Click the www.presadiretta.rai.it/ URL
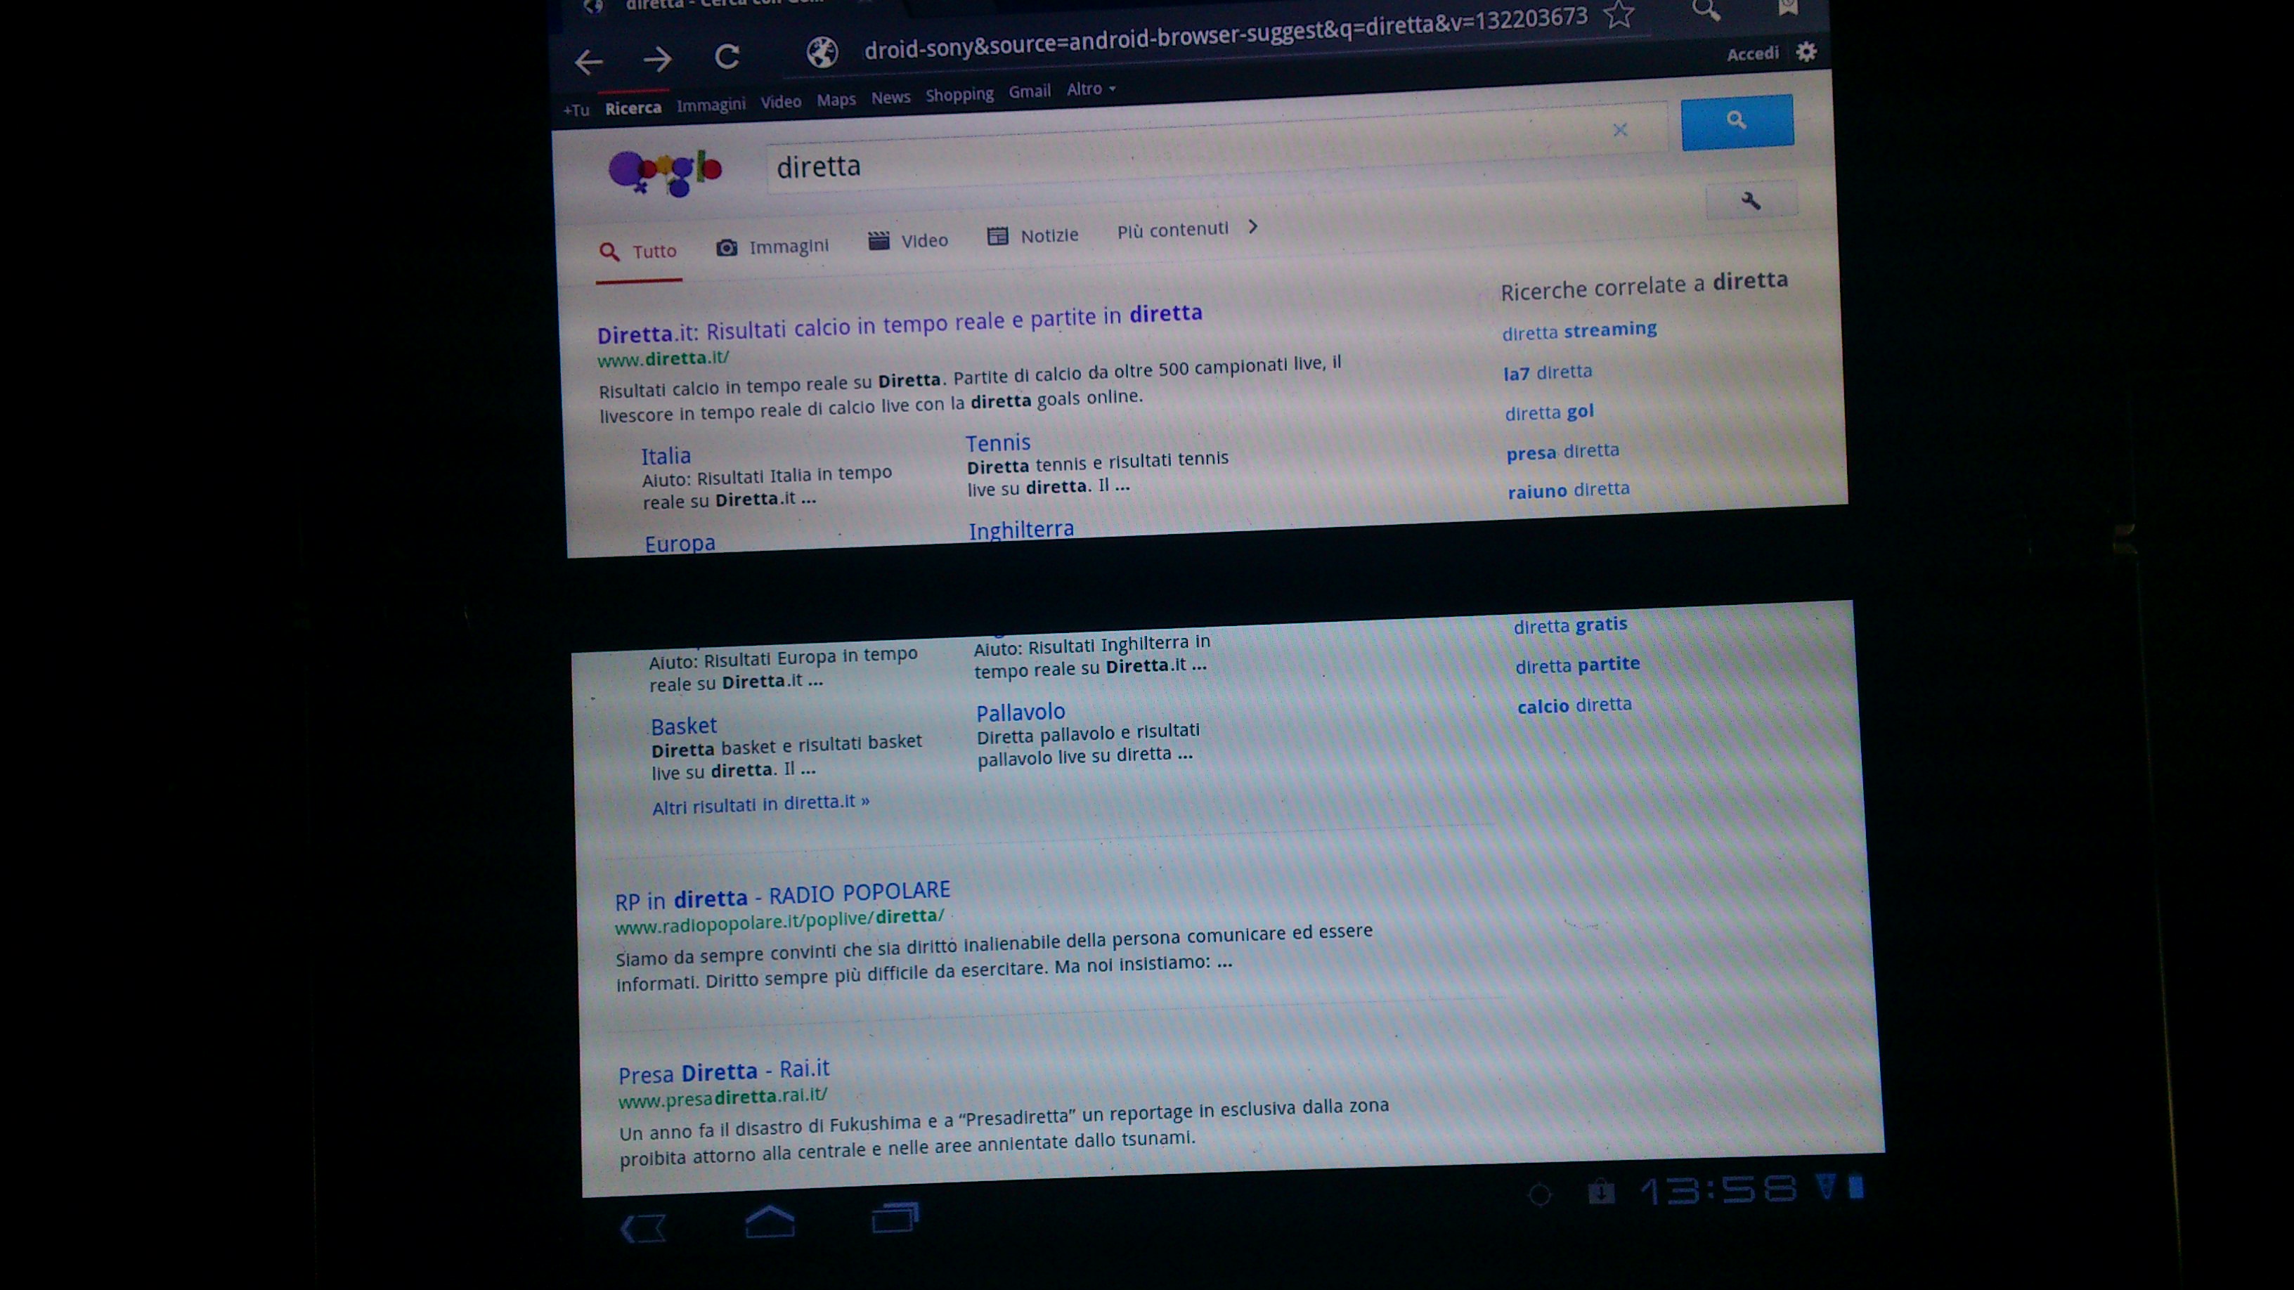This screenshot has height=1290, width=2294. pos(723,1097)
